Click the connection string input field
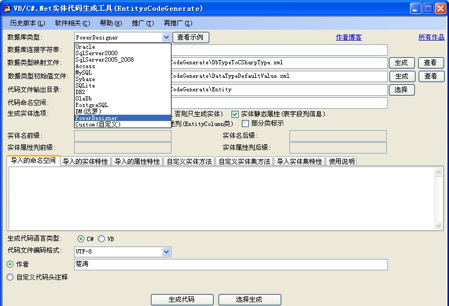Image resolution: width=449 pixels, height=306 pixels. pos(280,50)
